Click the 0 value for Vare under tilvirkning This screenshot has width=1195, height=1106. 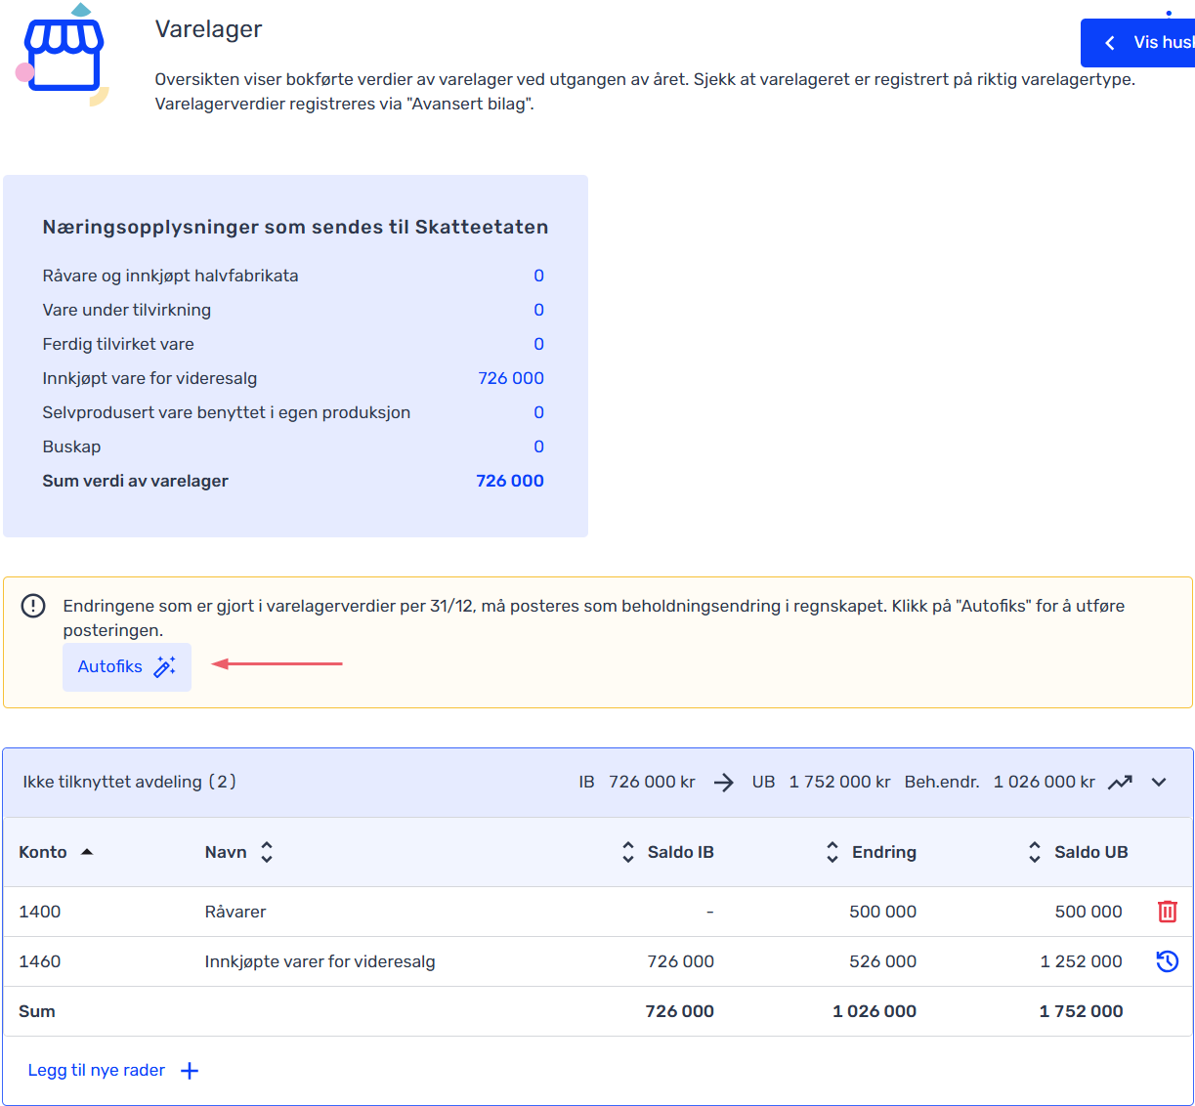[538, 310]
